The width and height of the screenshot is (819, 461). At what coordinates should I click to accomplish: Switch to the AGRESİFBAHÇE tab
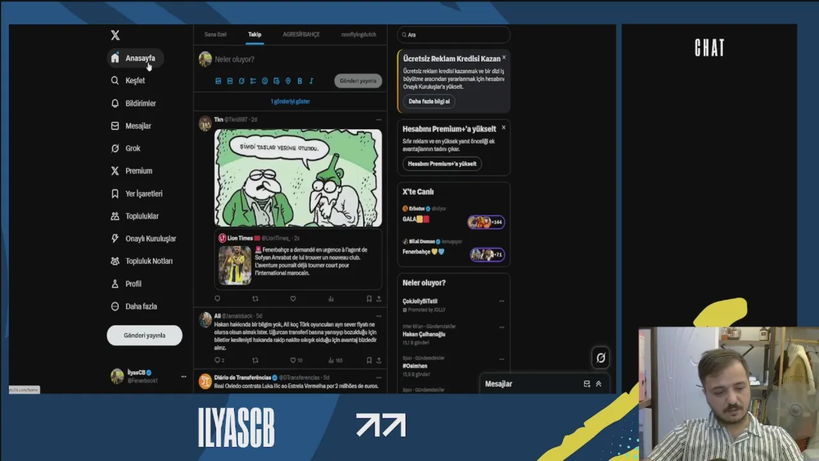(x=301, y=35)
